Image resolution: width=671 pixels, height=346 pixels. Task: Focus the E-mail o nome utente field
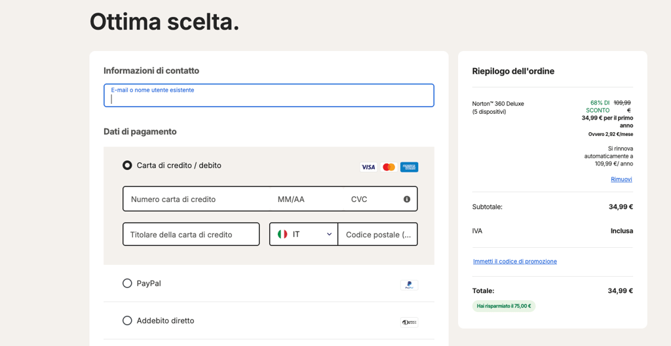click(269, 95)
